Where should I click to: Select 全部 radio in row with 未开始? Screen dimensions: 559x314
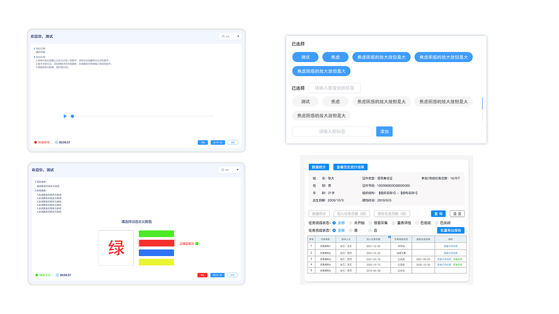point(335,223)
